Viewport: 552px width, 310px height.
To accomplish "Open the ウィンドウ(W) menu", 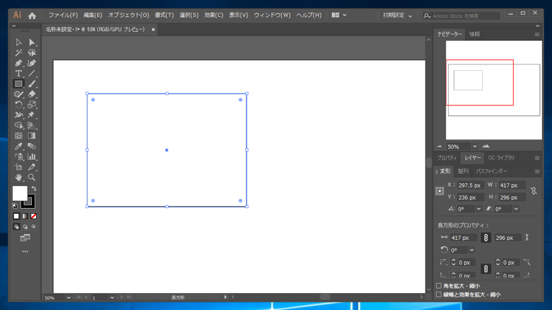I will (x=272, y=15).
